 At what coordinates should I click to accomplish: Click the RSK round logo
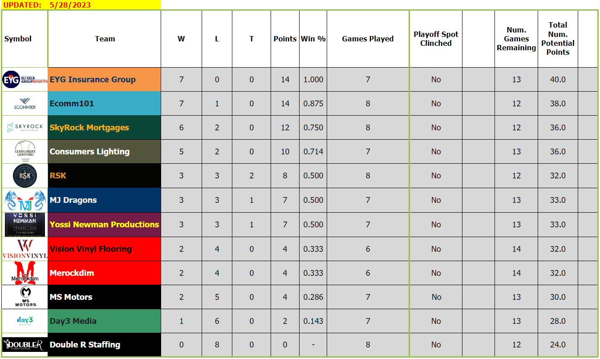pos(25,176)
